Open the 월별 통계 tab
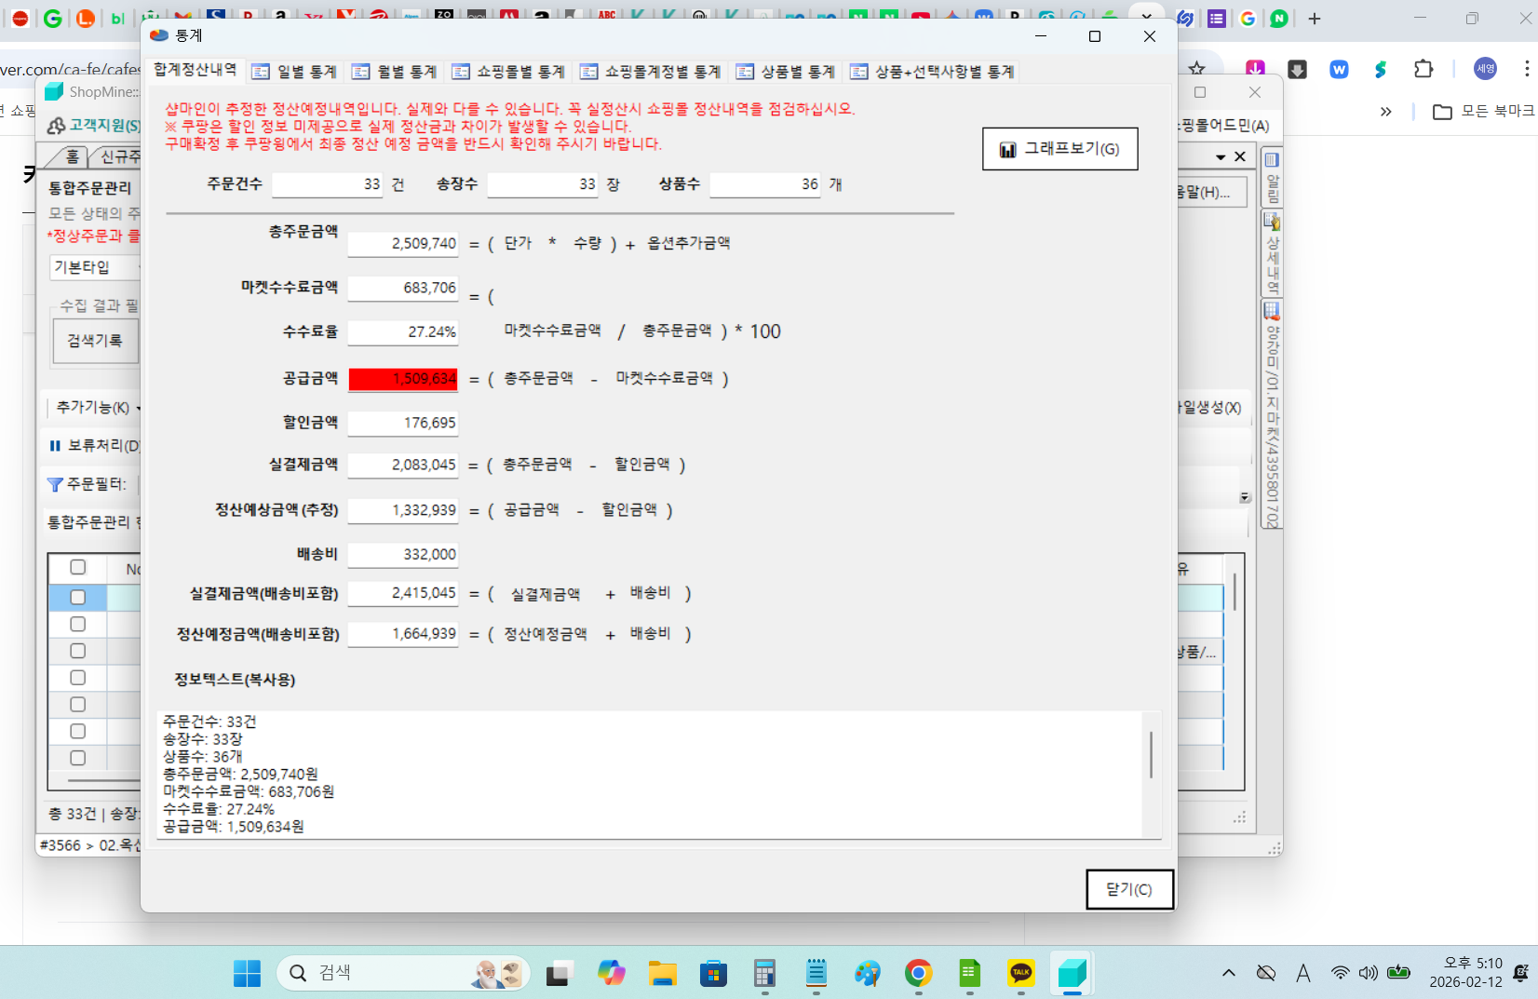This screenshot has width=1538, height=999. pos(395,72)
